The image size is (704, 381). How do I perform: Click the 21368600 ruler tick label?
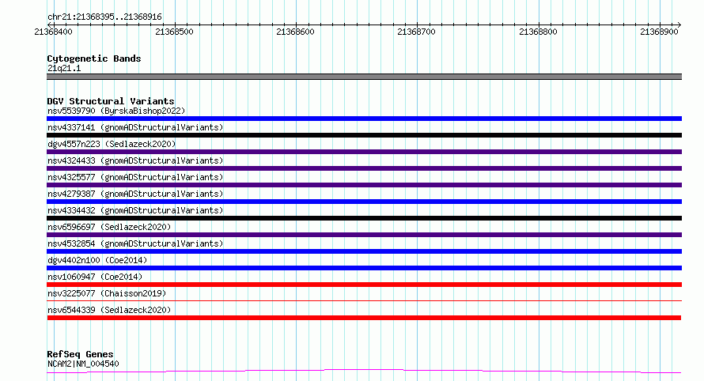click(295, 32)
